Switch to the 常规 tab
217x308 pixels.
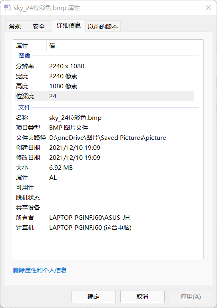point(17,26)
